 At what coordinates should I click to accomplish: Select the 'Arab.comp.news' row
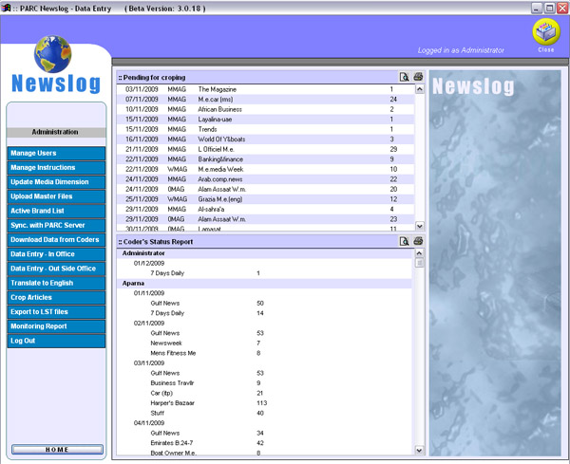click(265, 179)
